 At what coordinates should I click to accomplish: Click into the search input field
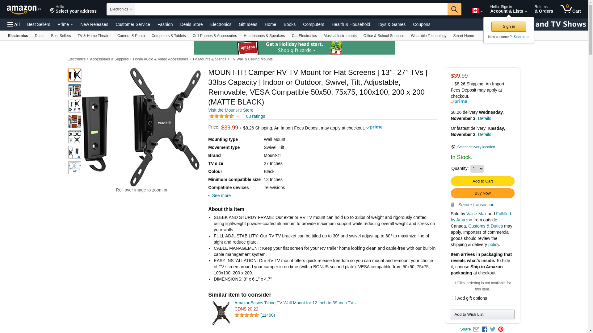291,9
